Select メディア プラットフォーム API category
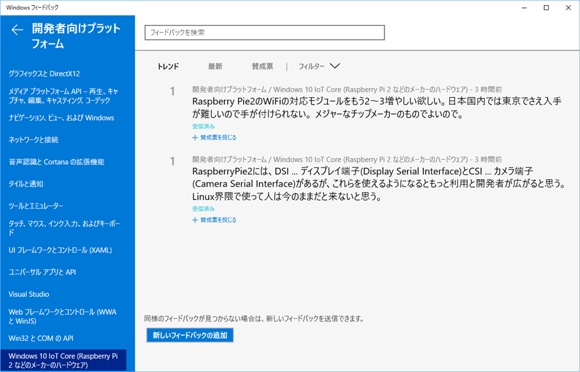The image size is (580, 372). [x=63, y=96]
